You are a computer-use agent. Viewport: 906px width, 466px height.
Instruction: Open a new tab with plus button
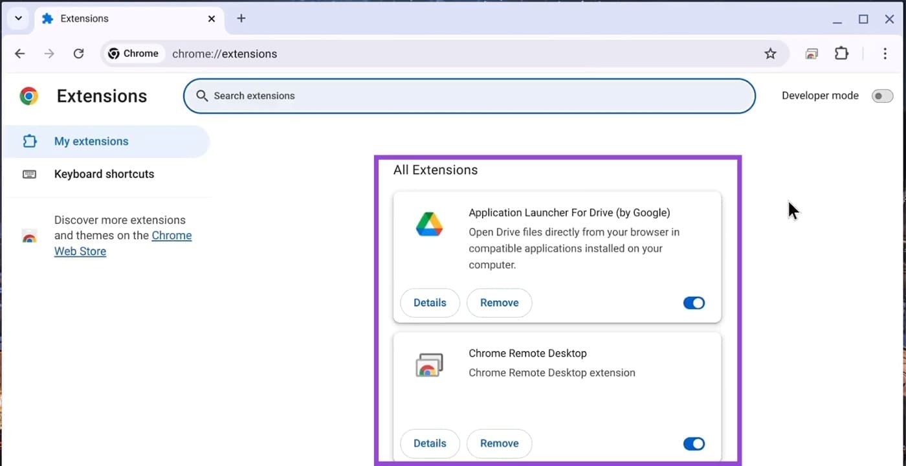coord(241,18)
